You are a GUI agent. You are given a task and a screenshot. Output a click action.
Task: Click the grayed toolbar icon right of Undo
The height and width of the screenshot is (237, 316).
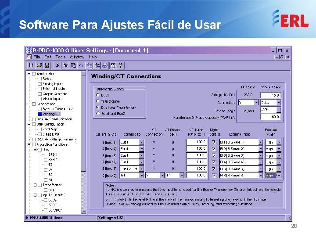89,65
